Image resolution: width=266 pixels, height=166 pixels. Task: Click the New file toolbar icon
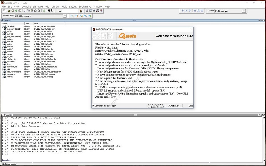pyautogui.click(x=4, y=11)
